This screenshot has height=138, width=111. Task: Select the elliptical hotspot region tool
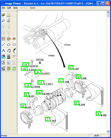14,39
